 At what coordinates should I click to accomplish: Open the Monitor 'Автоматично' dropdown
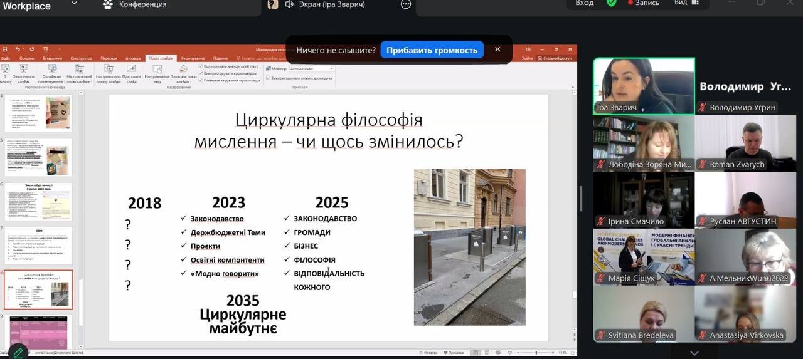pyautogui.click(x=311, y=68)
